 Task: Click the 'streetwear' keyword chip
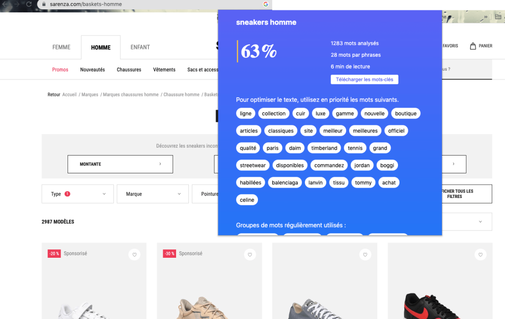[253, 165]
